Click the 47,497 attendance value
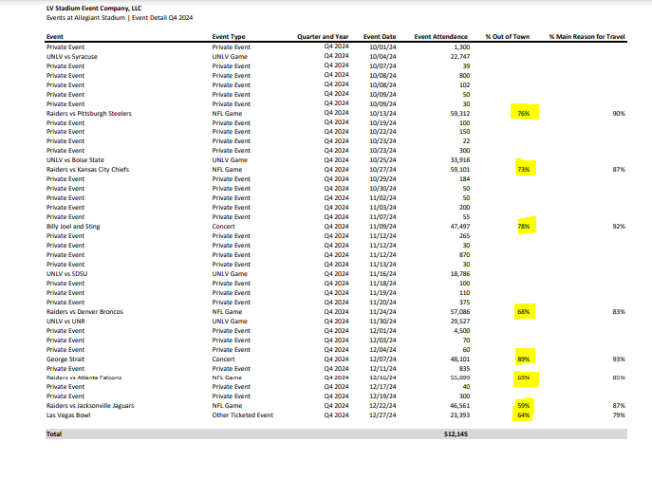Viewport: 652px width, 479px height. pyautogui.click(x=457, y=227)
